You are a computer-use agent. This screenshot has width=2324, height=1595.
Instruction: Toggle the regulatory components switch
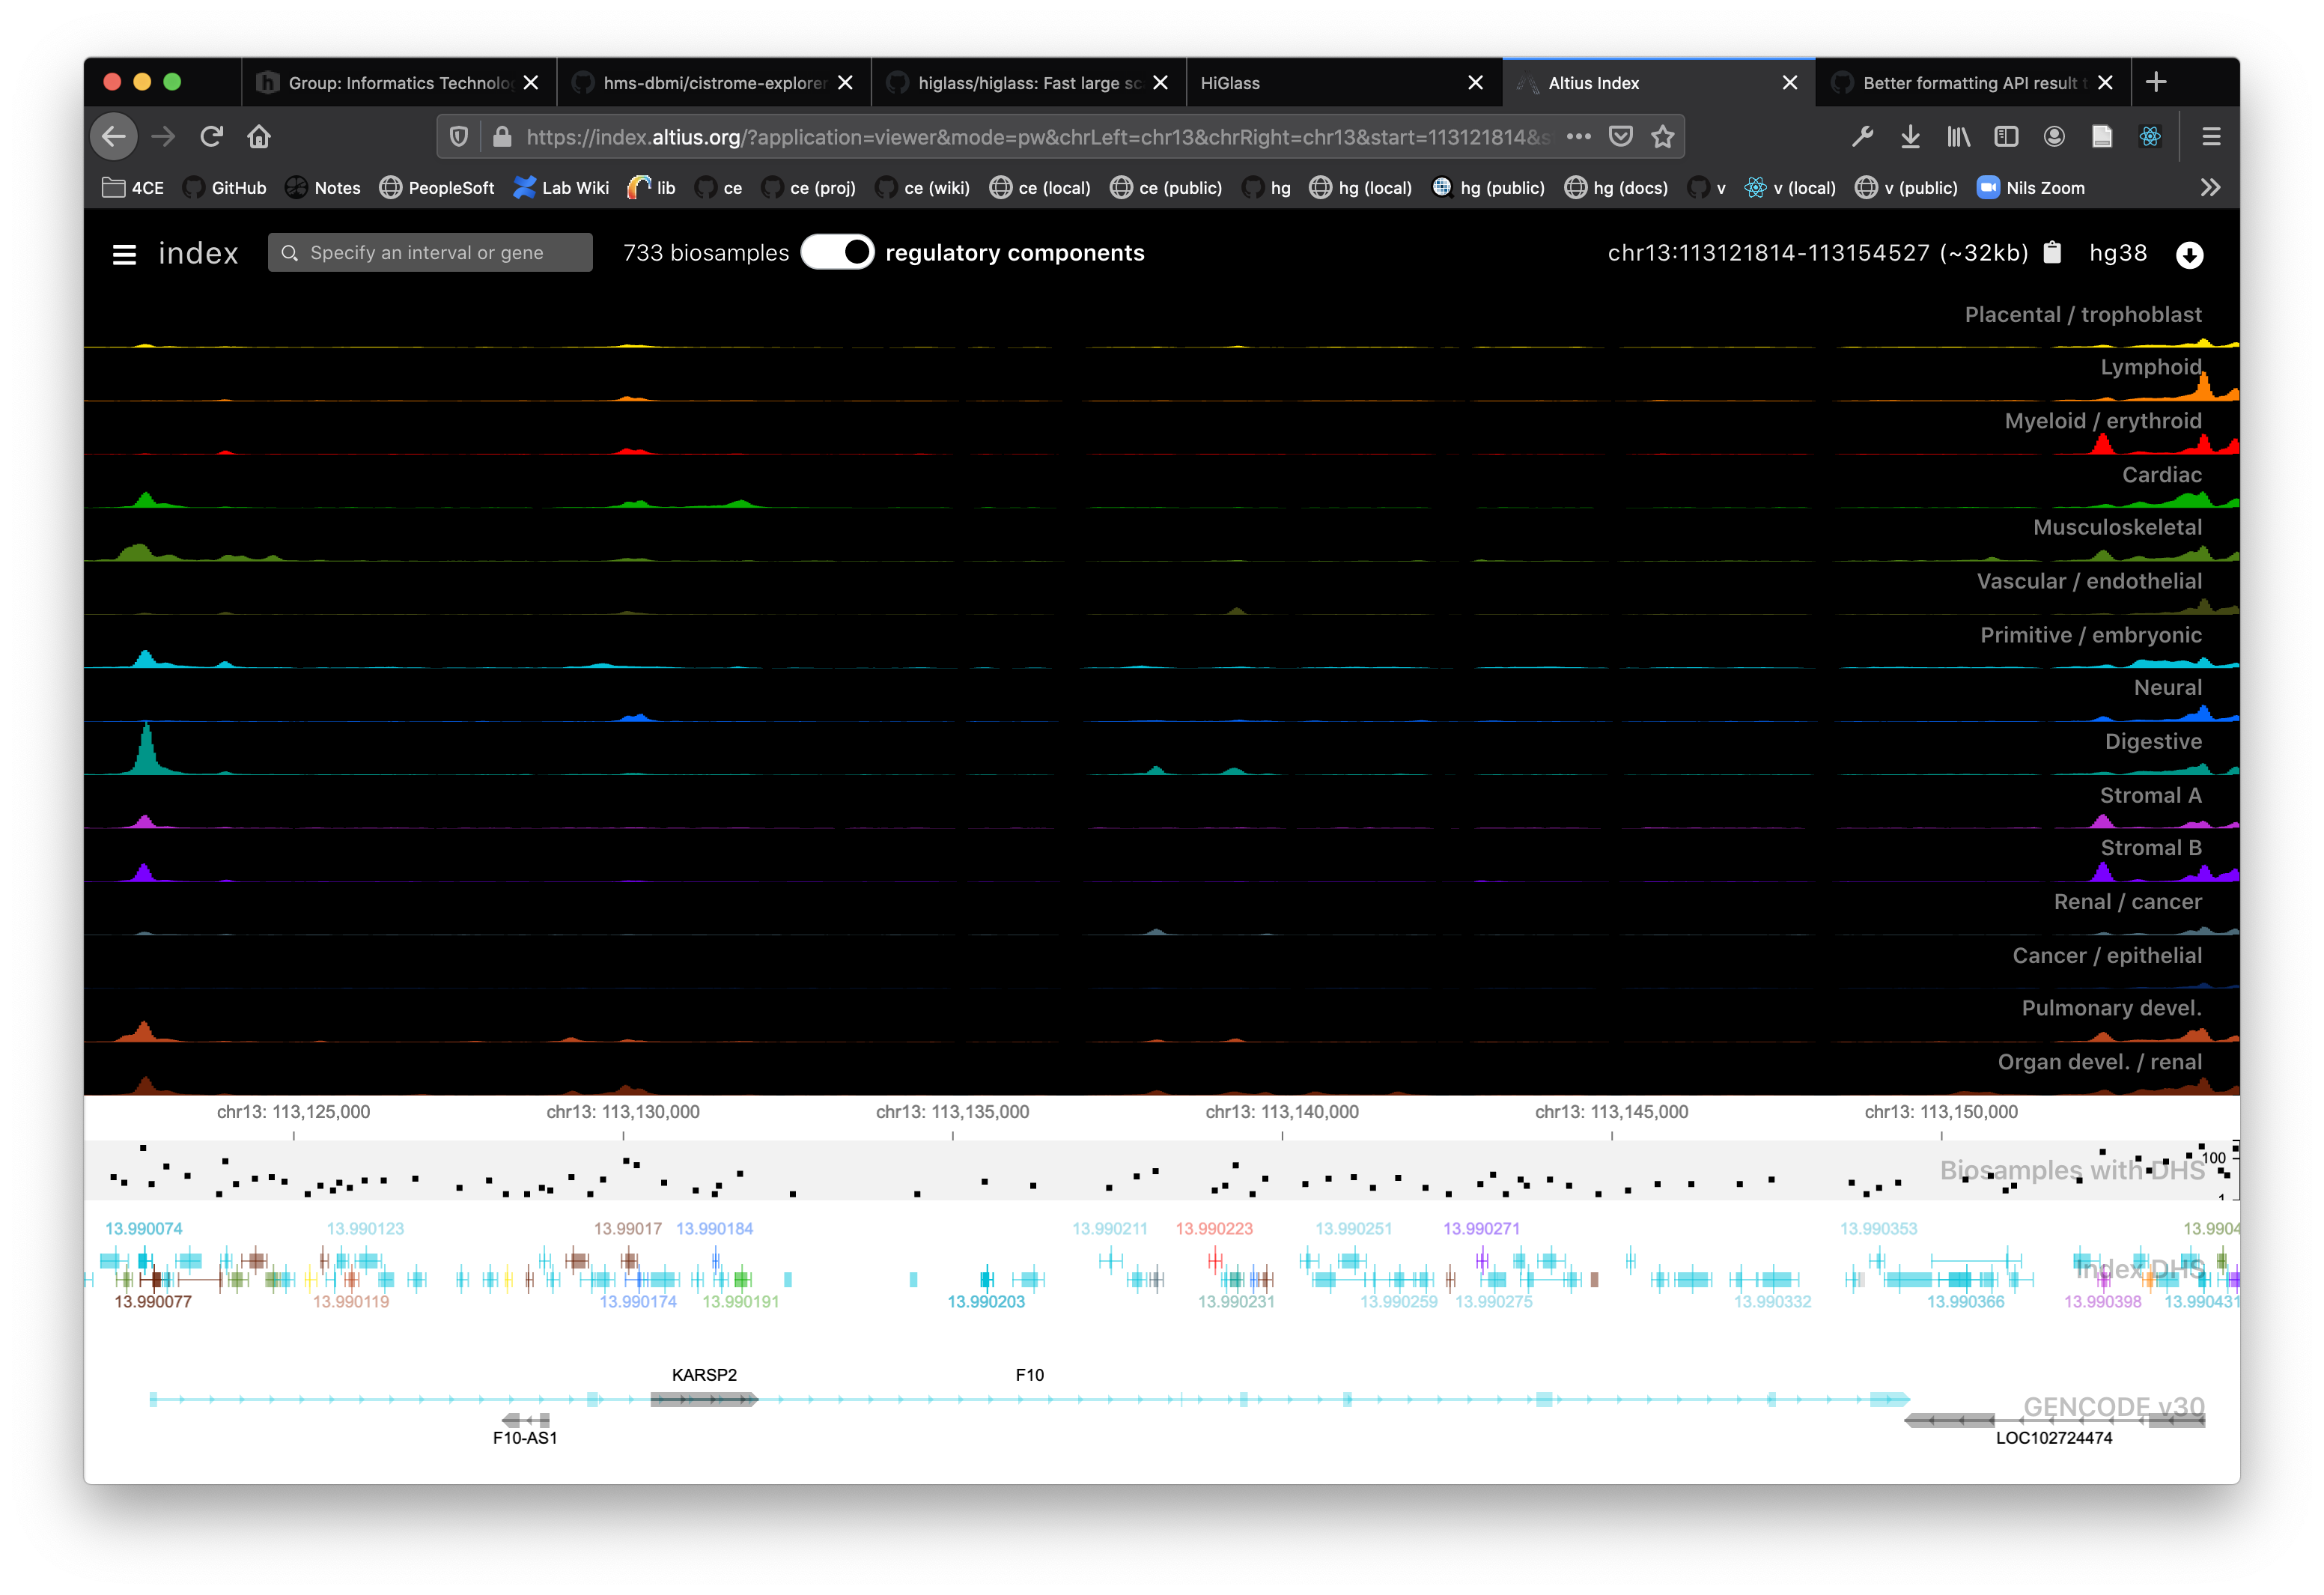[838, 252]
